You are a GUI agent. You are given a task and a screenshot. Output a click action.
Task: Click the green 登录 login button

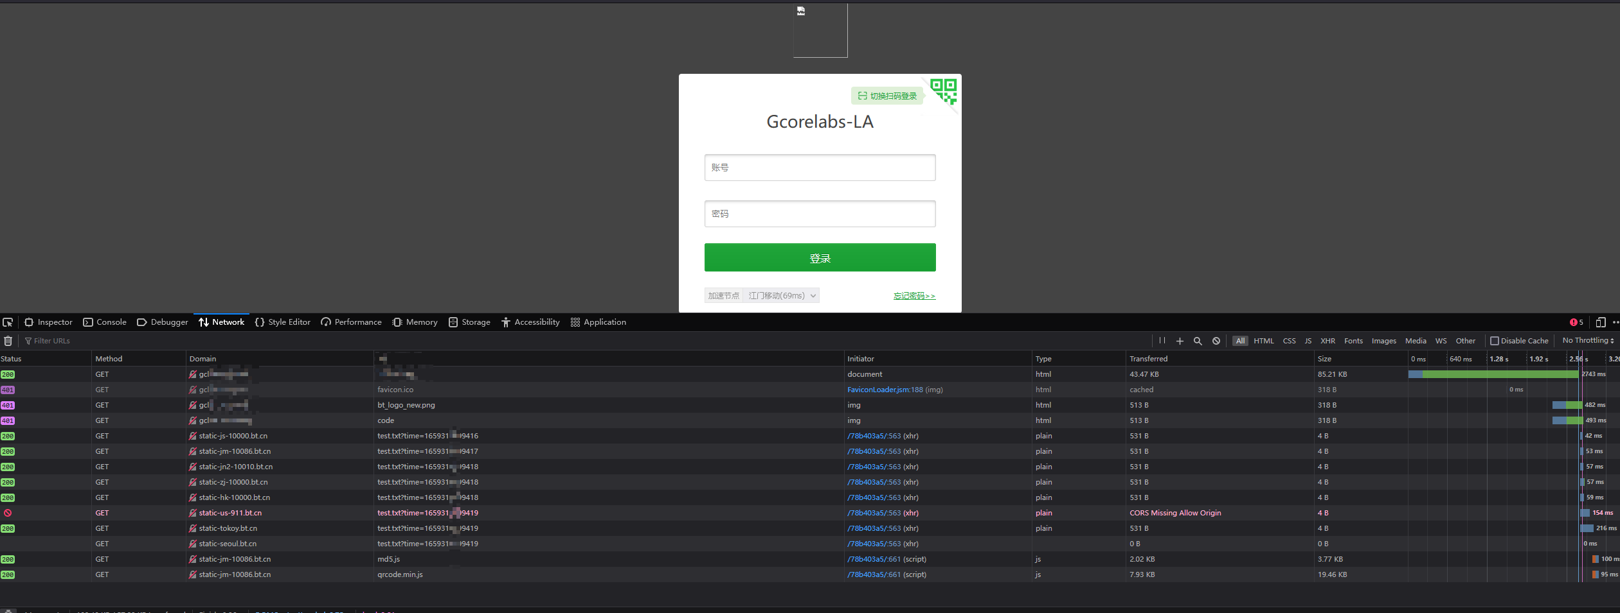[820, 257]
